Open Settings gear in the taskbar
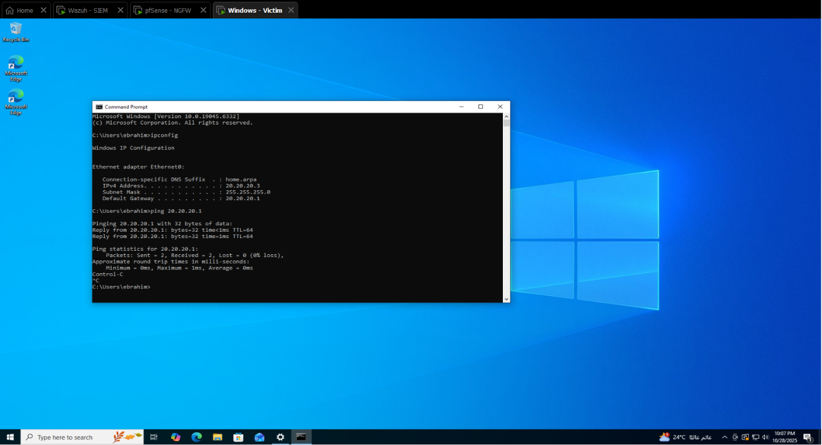This screenshot has width=822, height=445. tap(280, 437)
